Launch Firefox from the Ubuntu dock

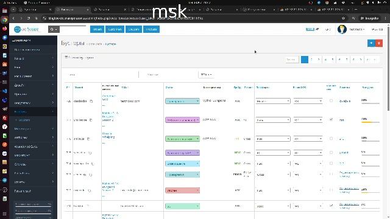click(4, 29)
